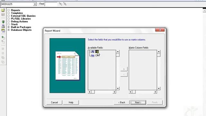206x116 pixels.
Task: Click the Available Fields scroll up arrow
Action: [118, 52]
